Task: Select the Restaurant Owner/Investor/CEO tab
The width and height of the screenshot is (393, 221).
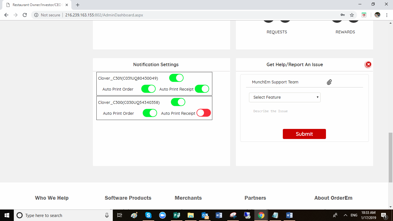Action: click(36, 5)
